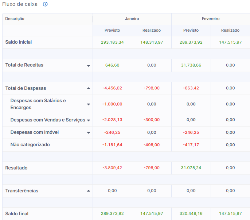
Task: Click Janeiro Realizado Saldo final 147.515,97
Action: click(152, 214)
